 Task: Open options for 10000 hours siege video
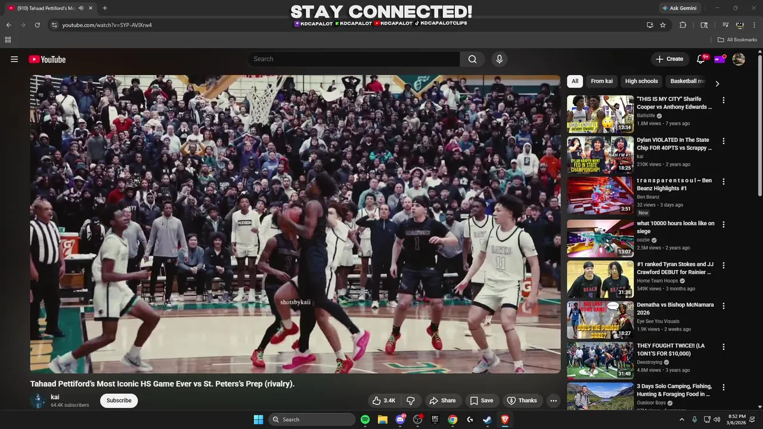[724, 225]
